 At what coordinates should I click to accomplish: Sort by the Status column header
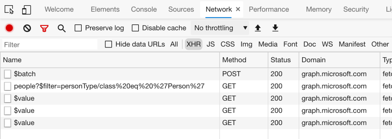click(x=281, y=60)
